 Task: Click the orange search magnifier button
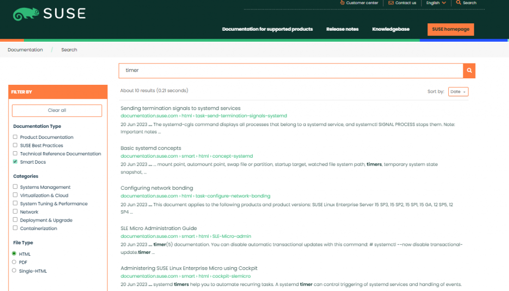pos(469,70)
